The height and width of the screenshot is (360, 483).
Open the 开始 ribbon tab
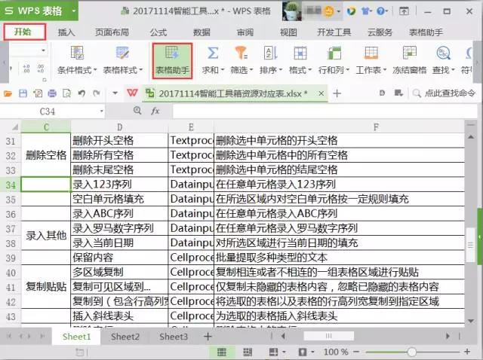coord(25,32)
